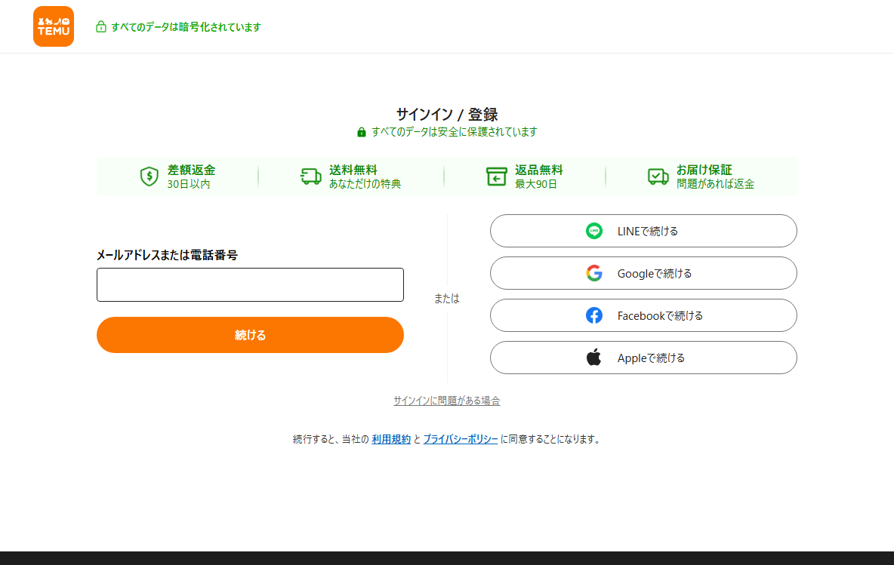The image size is (894, 565).
Task: Click the あなただけの特典 text
Action: click(365, 184)
